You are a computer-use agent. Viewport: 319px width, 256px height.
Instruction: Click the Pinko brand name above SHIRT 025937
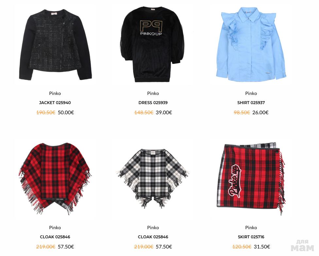pyautogui.click(x=251, y=93)
